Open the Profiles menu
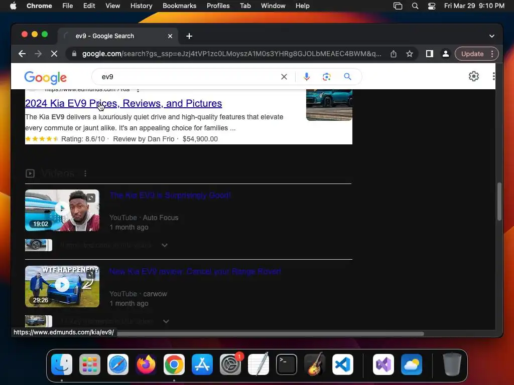This screenshot has width=514, height=385. [218, 6]
